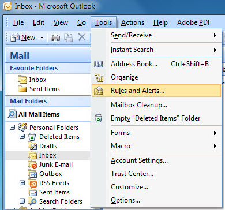
Task: Click the New mail button
Action: (23, 37)
